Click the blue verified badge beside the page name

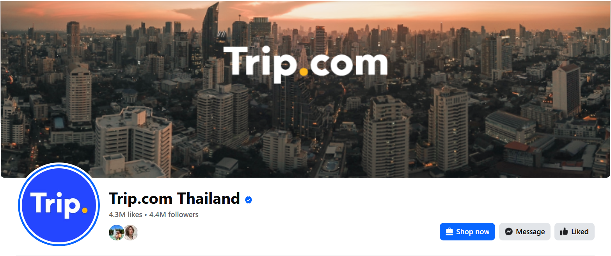[249, 200]
